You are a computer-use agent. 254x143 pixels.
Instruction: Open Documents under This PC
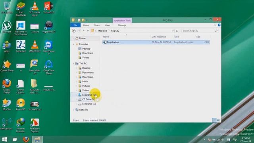pos(88,72)
